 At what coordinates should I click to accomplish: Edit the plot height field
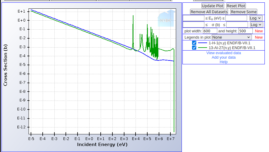[245, 31]
